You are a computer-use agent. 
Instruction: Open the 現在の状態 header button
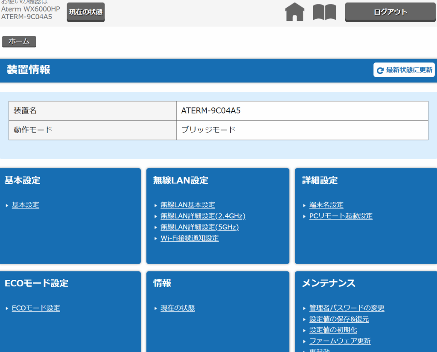click(86, 12)
